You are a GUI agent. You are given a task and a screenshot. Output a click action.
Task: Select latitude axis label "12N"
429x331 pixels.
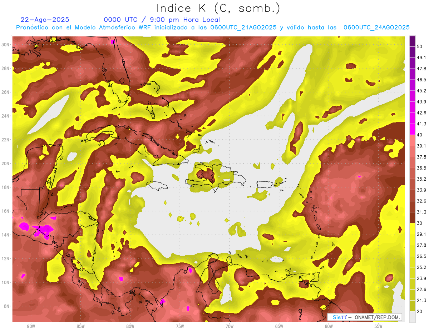pyautogui.click(x=6, y=259)
